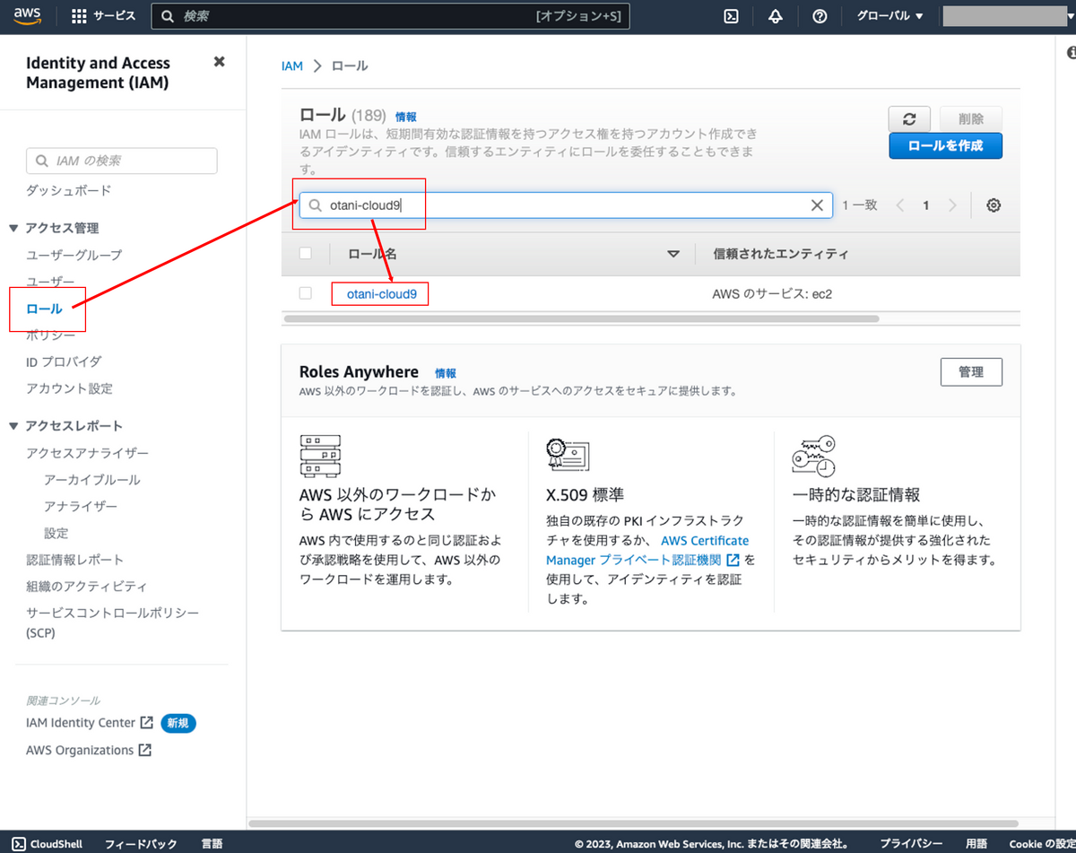
Task: Click 情報 link next to ロール heading
Action: pyautogui.click(x=406, y=118)
